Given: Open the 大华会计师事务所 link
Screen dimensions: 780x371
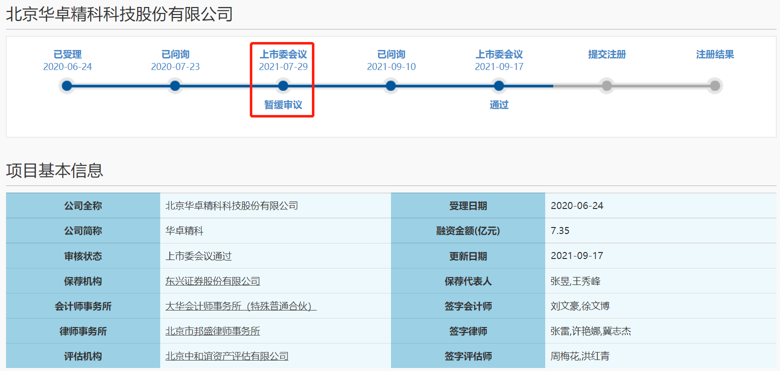Looking at the screenshot, I should coord(241,306).
